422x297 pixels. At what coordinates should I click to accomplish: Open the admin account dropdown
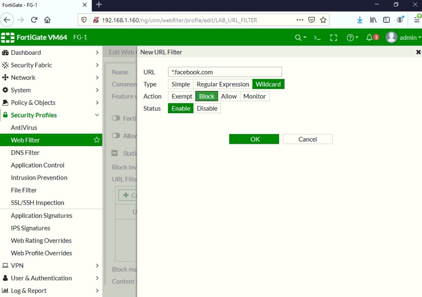406,37
